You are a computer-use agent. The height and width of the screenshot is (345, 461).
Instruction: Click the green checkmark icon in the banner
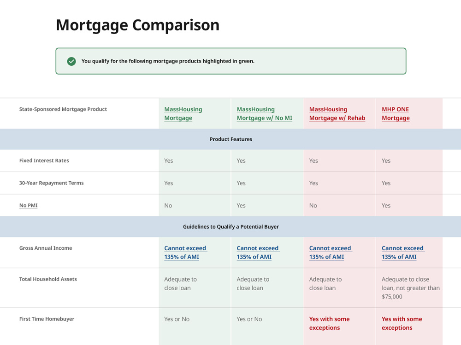(71, 61)
